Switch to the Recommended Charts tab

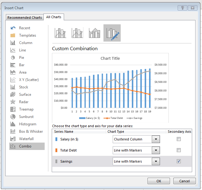coord(25,18)
